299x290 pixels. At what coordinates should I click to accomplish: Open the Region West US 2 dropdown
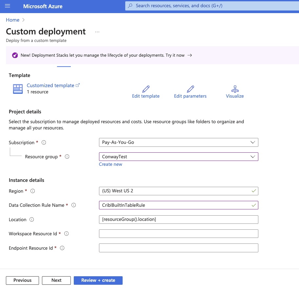coord(178,191)
